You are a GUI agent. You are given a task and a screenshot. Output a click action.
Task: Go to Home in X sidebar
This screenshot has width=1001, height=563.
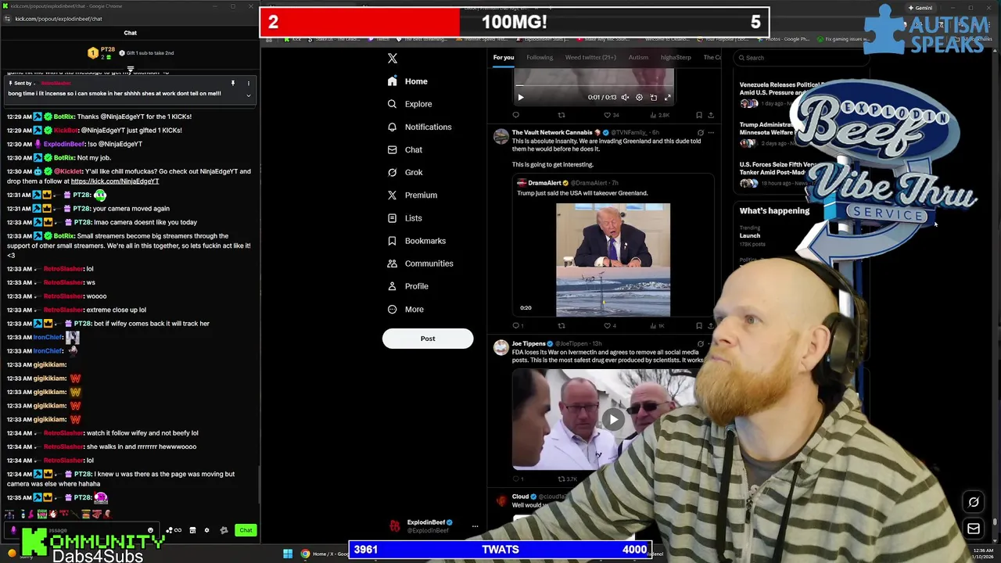407,81
